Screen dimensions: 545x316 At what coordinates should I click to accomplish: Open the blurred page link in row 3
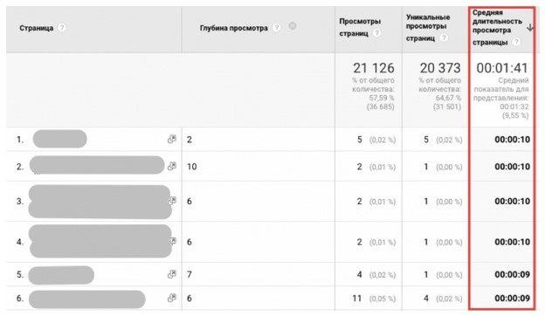click(100, 202)
